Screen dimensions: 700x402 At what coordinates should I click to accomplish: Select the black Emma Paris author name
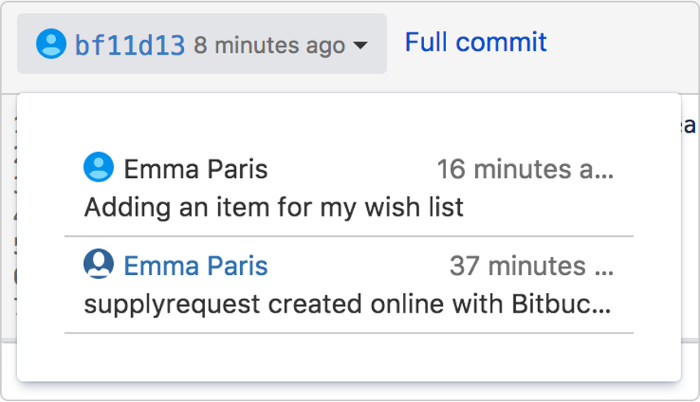click(195, 169)
